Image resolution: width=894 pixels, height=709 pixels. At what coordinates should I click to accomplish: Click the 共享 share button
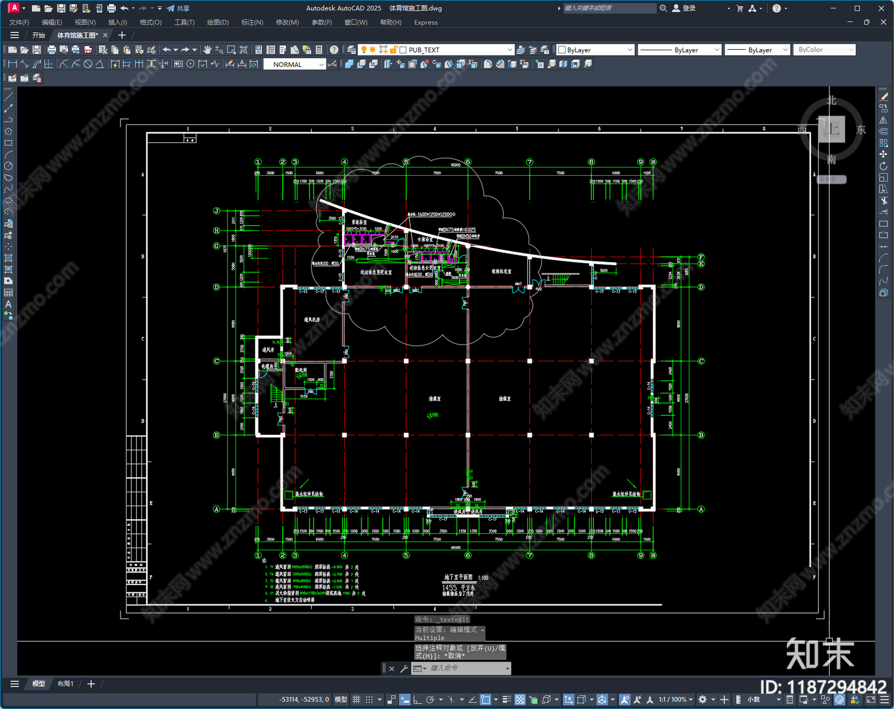[x=178, y=8]
